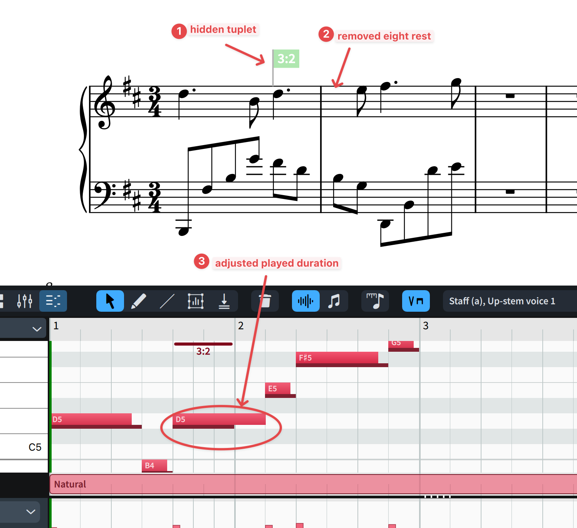Toggle the played durations waveform button

(306, 301)
